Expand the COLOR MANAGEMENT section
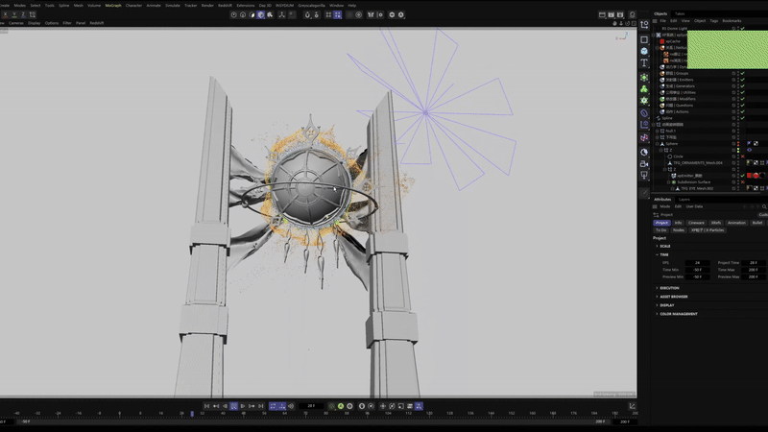768x432 pixels. click(x=657, y=314)
